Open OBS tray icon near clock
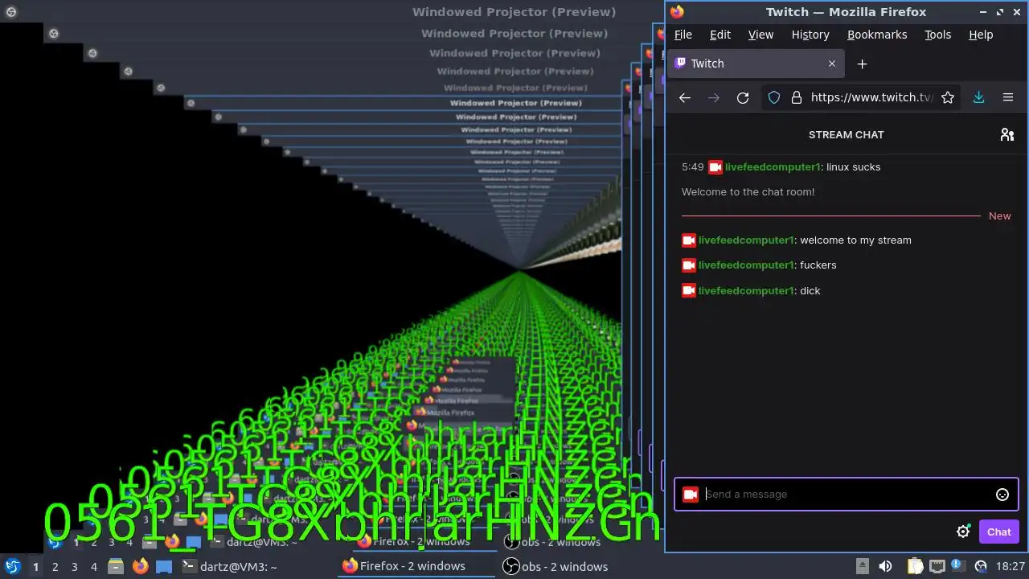1029x579 pixels. point(980,567)
